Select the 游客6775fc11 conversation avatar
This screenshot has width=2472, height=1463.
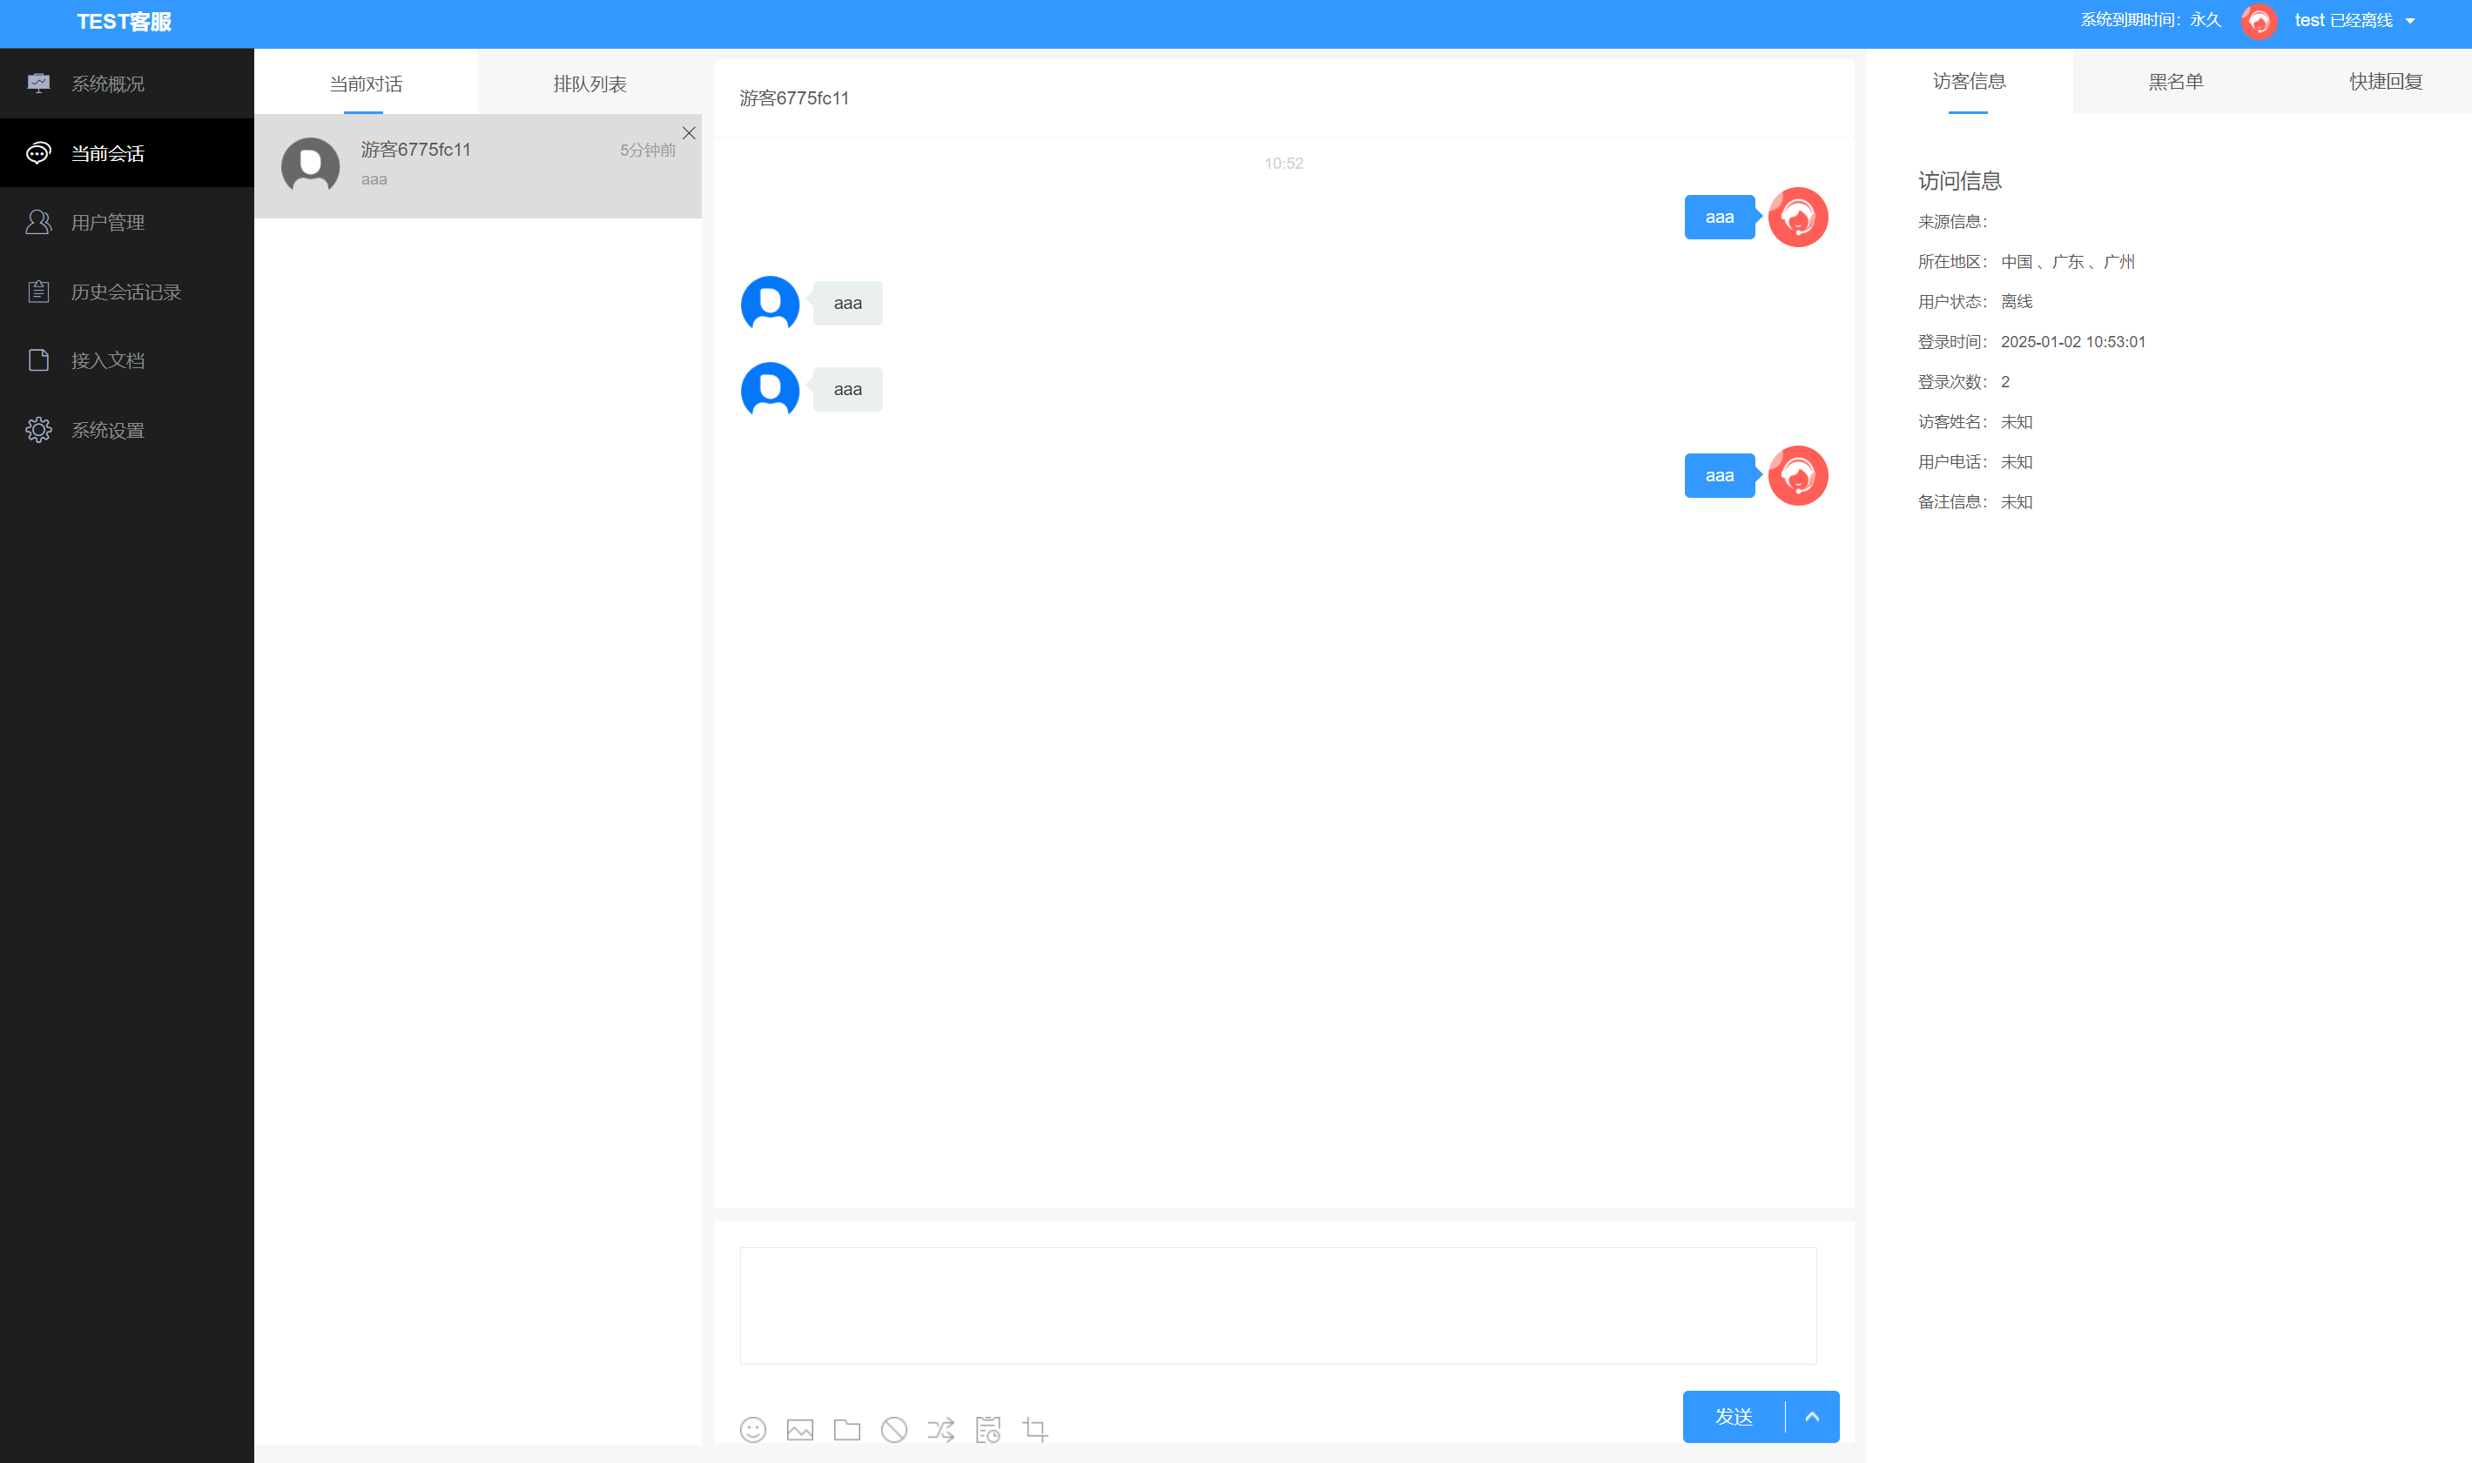(311, 165)
